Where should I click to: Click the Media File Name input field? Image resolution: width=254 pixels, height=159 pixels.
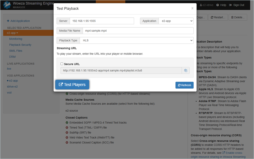(x=138, y=31)
